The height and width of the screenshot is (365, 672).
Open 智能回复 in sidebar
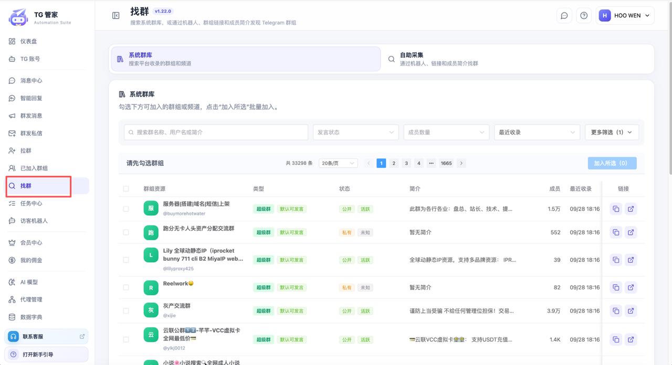(x=47, y=98)
